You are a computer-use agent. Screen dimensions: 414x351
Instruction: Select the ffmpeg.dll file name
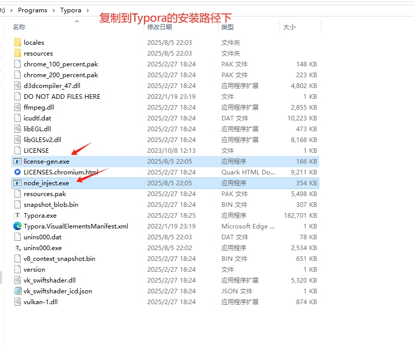point(39,108)
